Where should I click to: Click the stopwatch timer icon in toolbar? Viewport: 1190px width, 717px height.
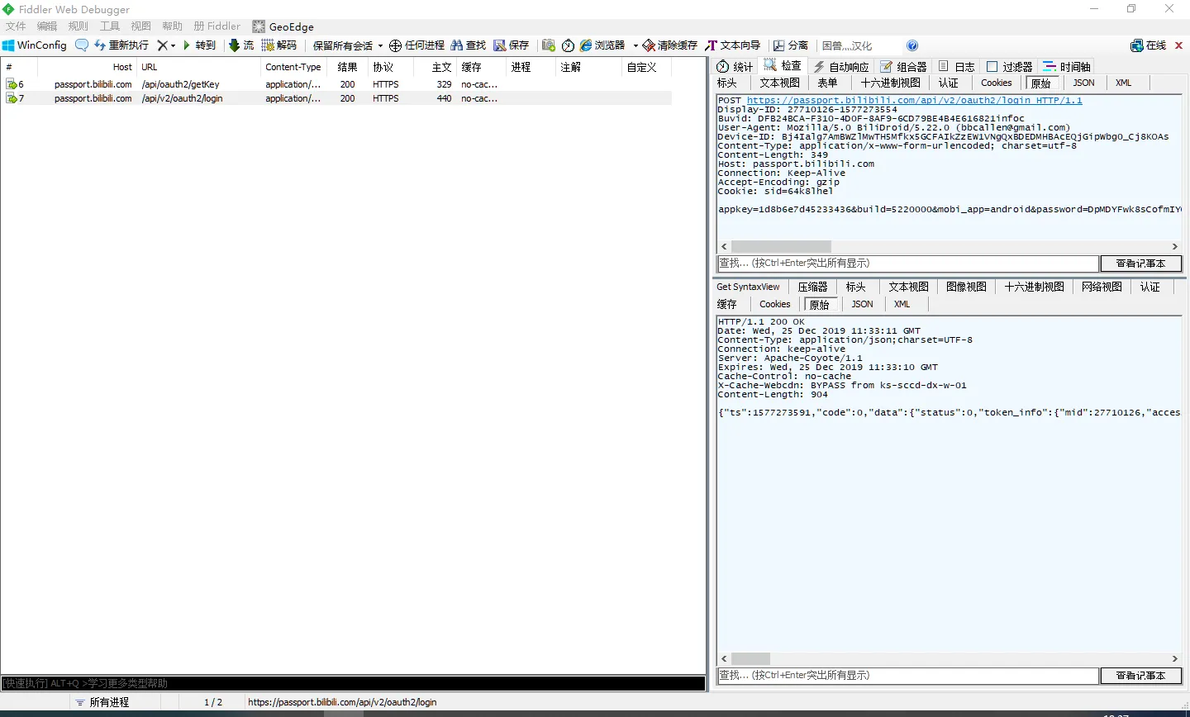click(569, 45)
